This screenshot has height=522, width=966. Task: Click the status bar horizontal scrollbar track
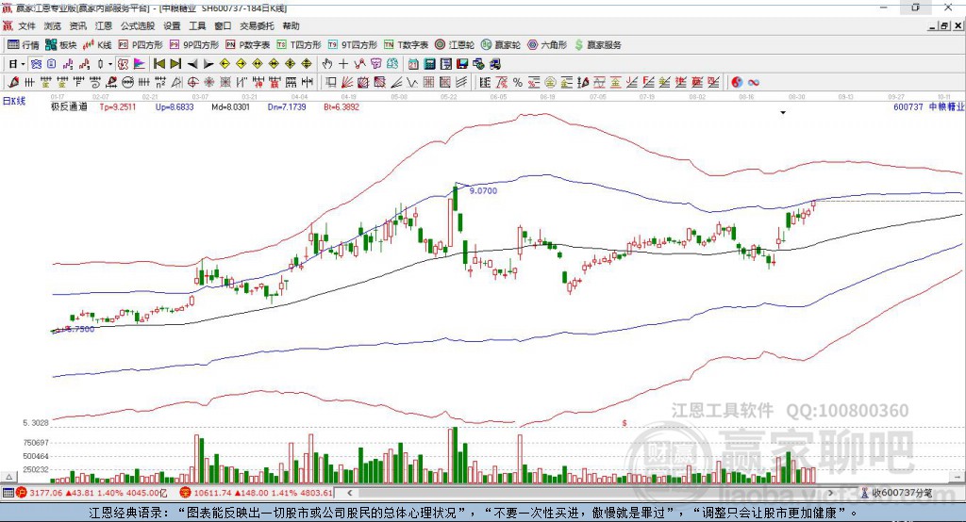point(591,493)
